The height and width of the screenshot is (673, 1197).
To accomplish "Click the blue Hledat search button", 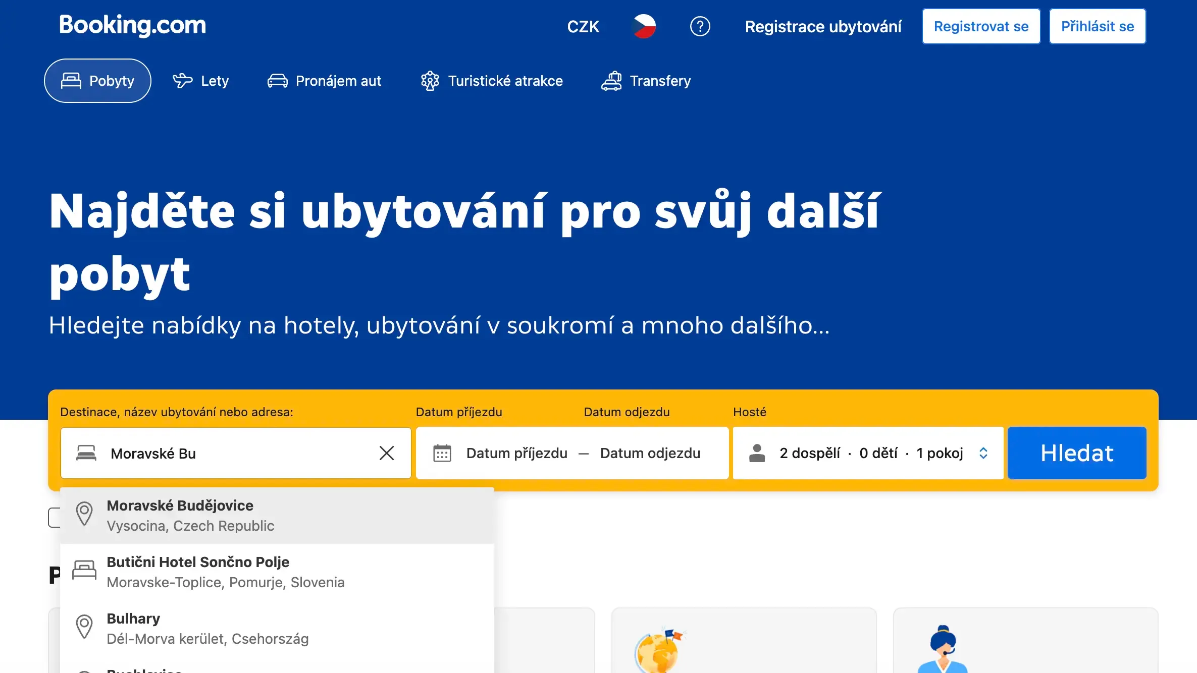I will [x=1077, y=453].
